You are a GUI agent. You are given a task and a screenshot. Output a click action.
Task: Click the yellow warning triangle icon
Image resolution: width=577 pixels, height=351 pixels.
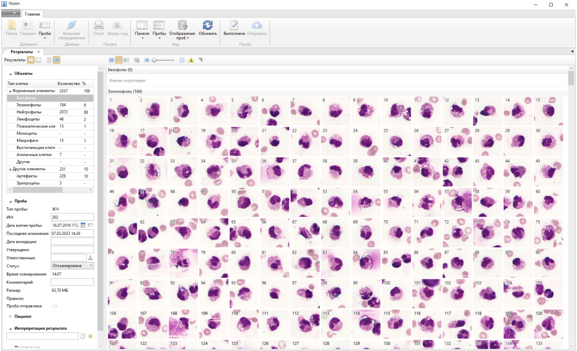(x=191, y=60)
